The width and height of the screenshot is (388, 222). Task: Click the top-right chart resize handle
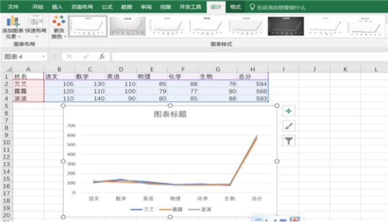tap(277, 106)
